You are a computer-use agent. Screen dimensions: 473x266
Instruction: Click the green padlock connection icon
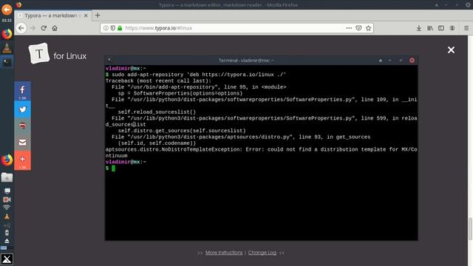(120, 28)
